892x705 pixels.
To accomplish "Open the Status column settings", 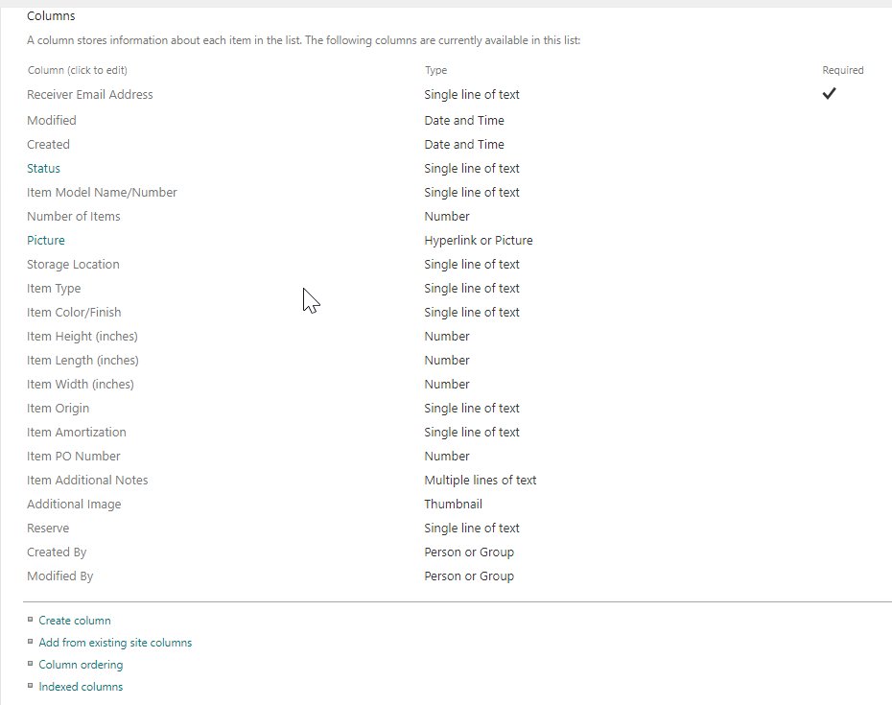I will (43, 168).
